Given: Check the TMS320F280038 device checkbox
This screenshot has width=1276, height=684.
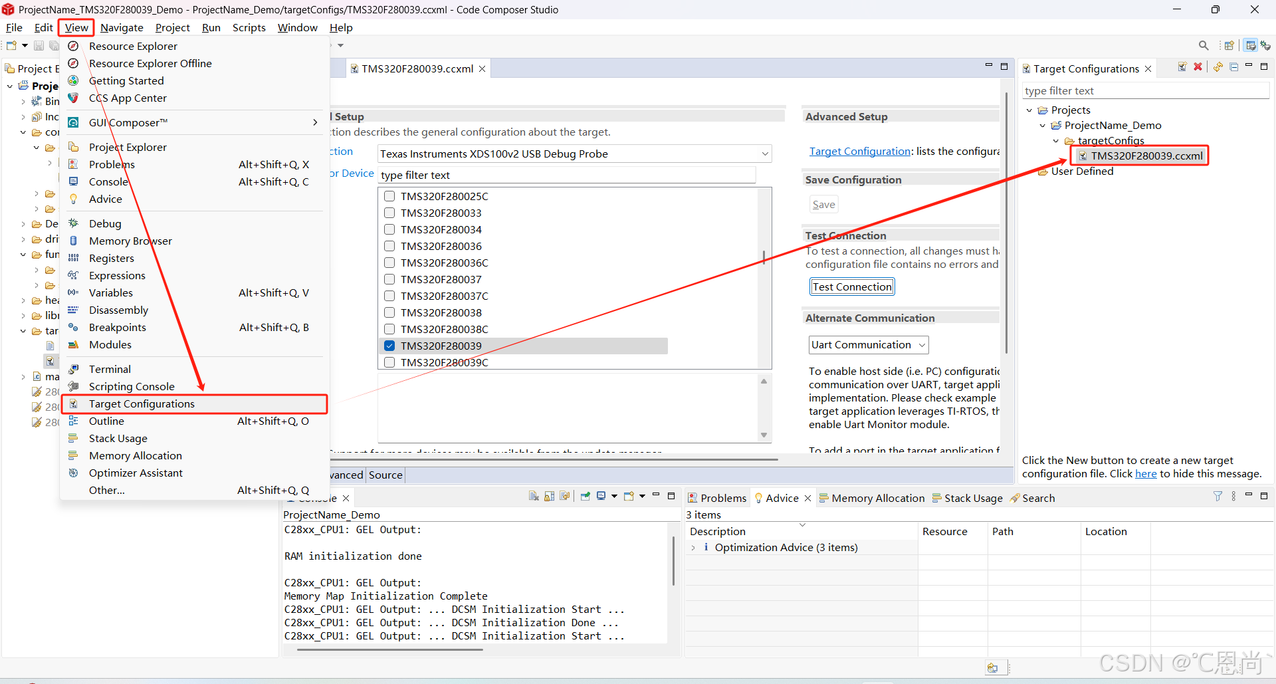Looking at the screenshot, I should (389, 312).
